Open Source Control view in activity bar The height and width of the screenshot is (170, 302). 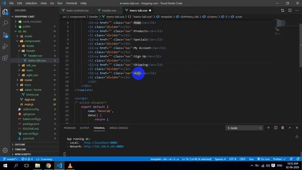click(x=5, y=34)
